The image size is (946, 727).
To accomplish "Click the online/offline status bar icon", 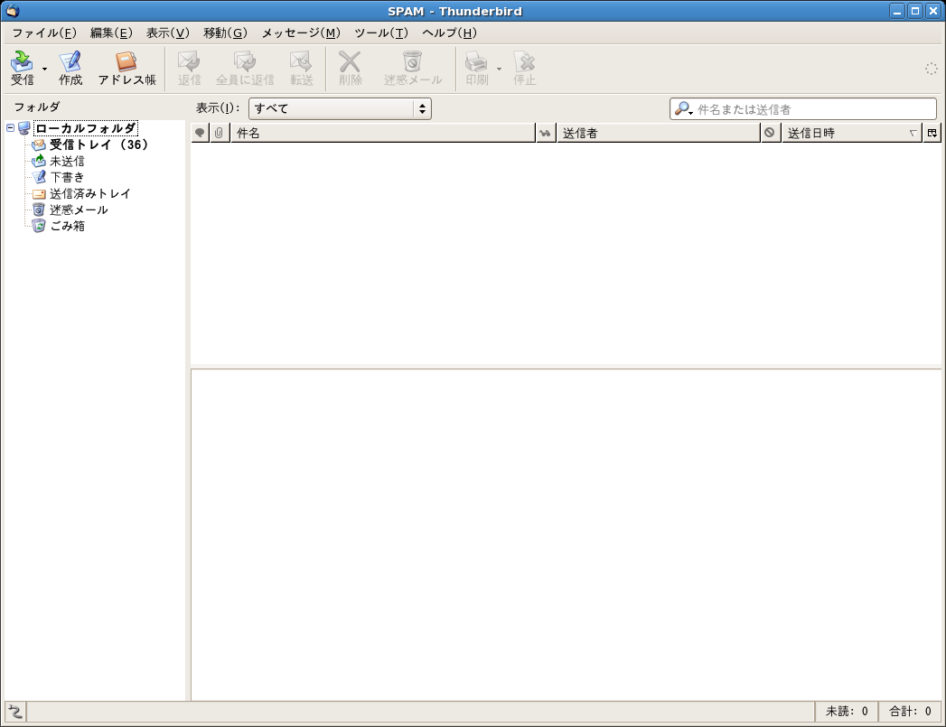I will (15, 712).
